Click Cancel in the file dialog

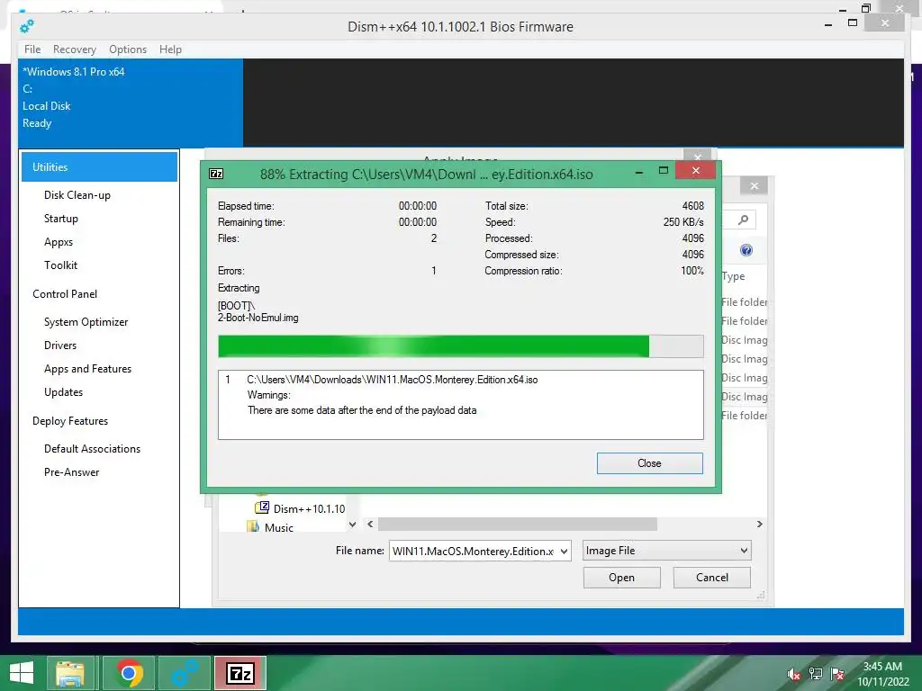pos(711,578)
